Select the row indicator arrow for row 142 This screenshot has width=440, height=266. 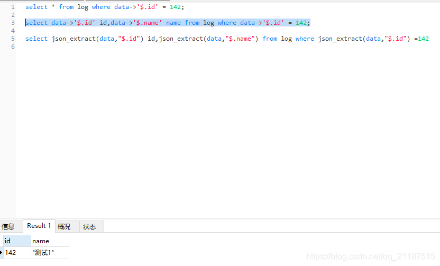point(1,253)
